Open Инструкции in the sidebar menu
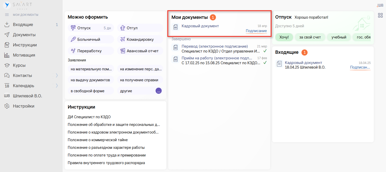 pyautogui.click(x=25, y=45)
